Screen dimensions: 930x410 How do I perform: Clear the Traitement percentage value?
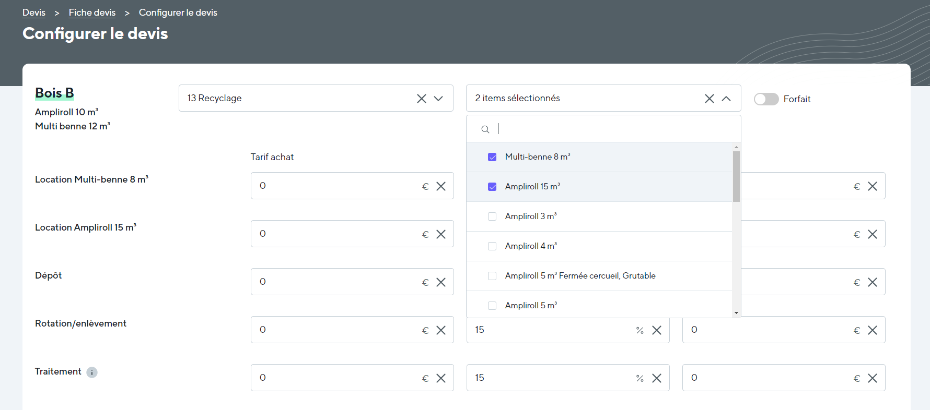(657, 378)
